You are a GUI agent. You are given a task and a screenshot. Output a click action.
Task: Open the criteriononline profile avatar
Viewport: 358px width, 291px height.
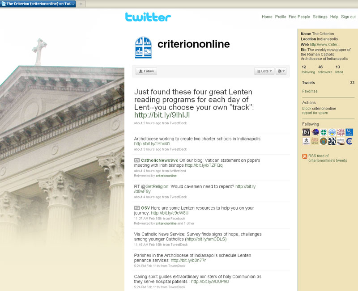143,47
